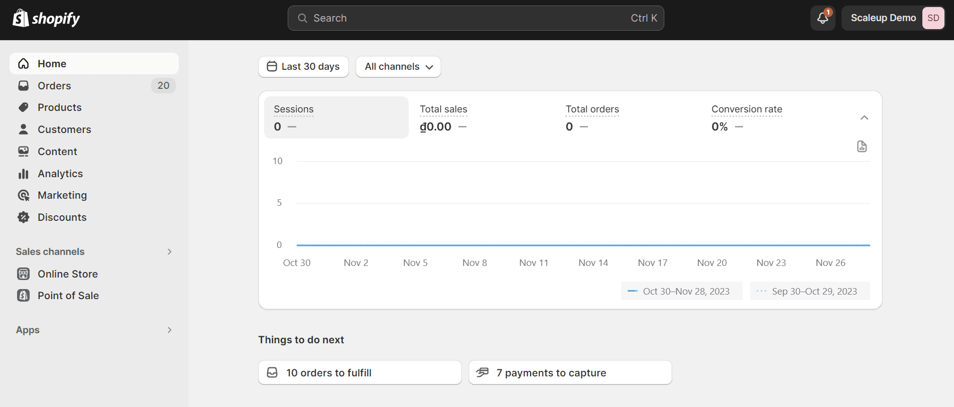Open the Home menu item
Viewport: 954px width, 407px height.
(94, 64)
